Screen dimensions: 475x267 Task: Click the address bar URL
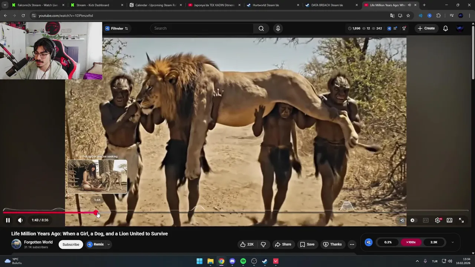tap(66, 16)
